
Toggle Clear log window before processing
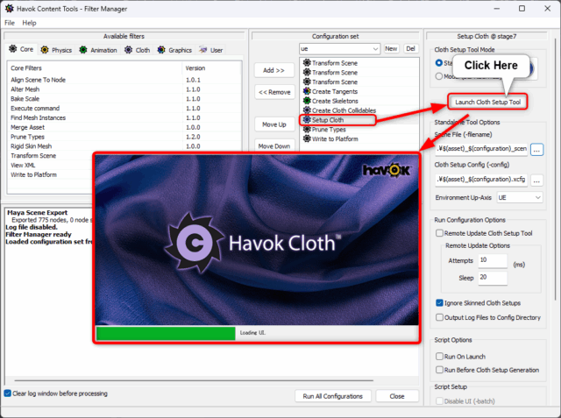click(x=8, y=393)
